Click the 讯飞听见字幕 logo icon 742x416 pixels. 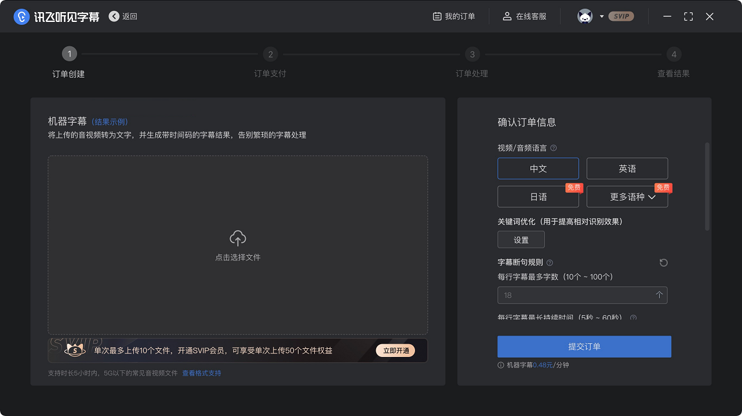[21, 16]
